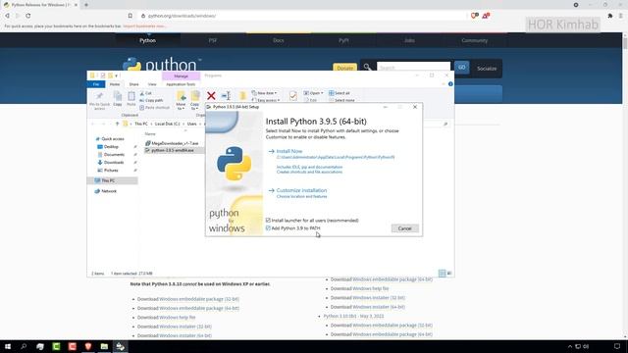The image size is (628, 353).
Task: Open PyPI tab on python.org navigation
Action: click(x=343, y=40)
